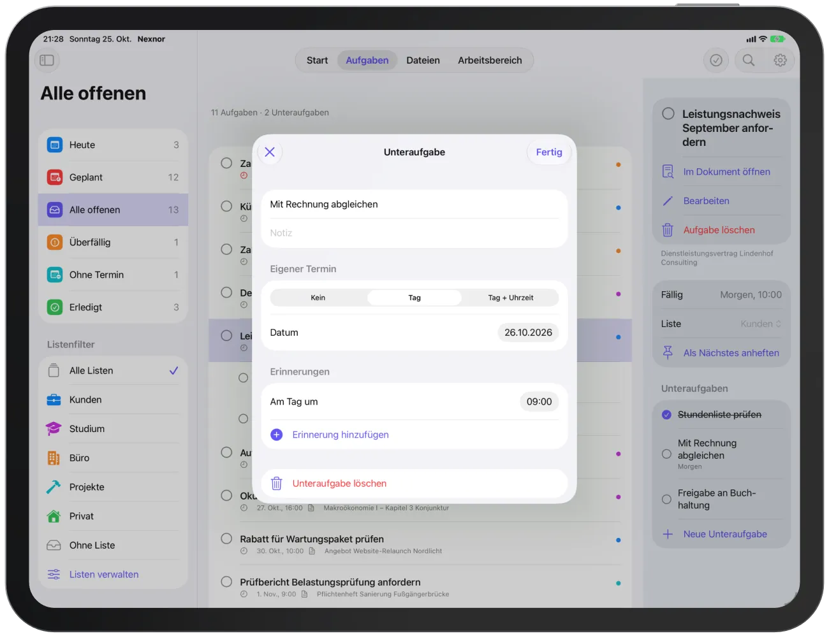Click the Erledigt checkmark icon
Viewport: 829px width, 636px height.
click(x=55, y=307)
